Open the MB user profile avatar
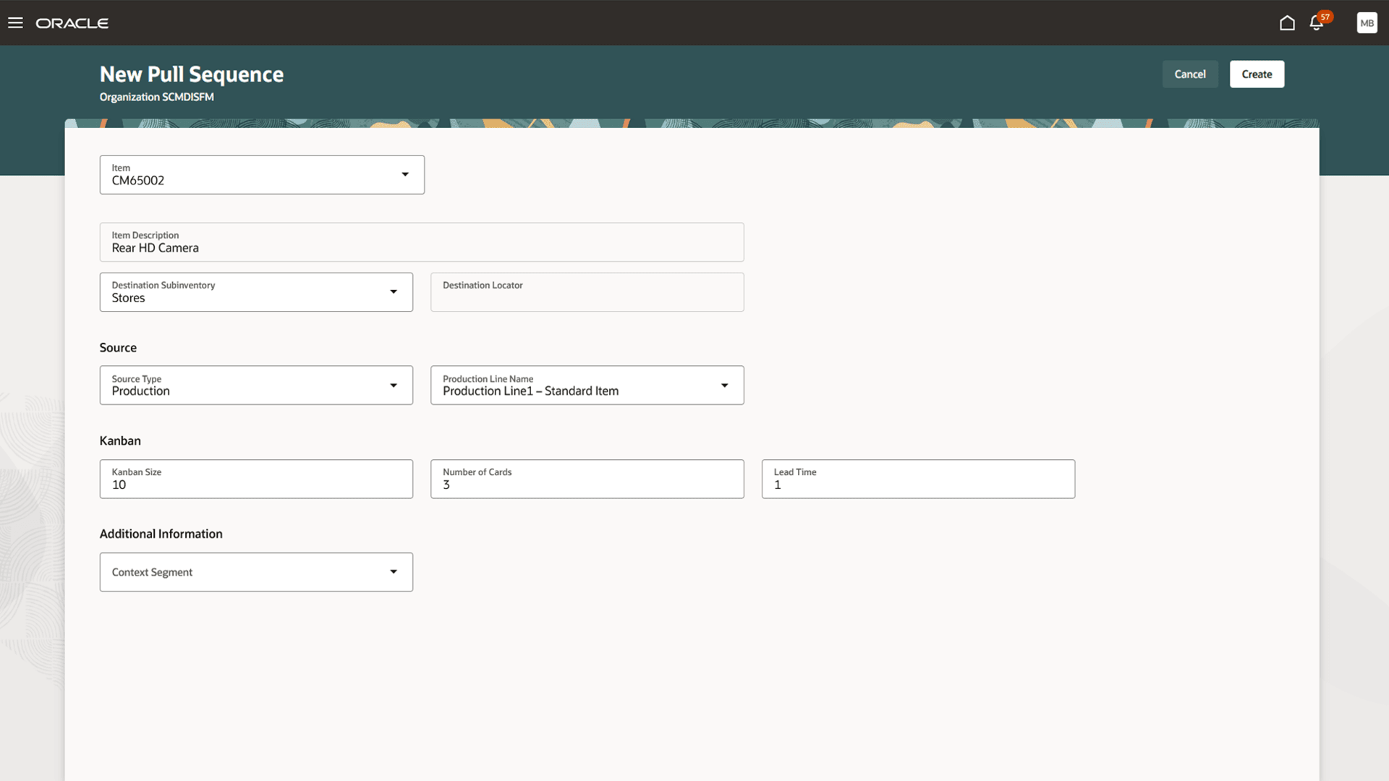 1367,22
